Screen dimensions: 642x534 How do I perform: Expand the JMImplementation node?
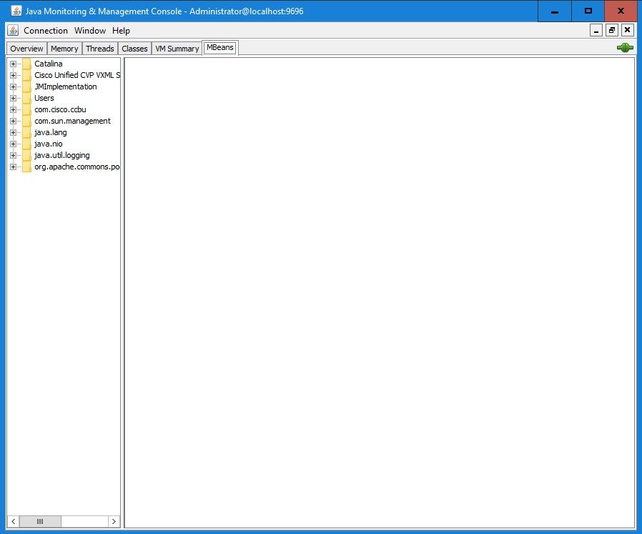[13, 86]
